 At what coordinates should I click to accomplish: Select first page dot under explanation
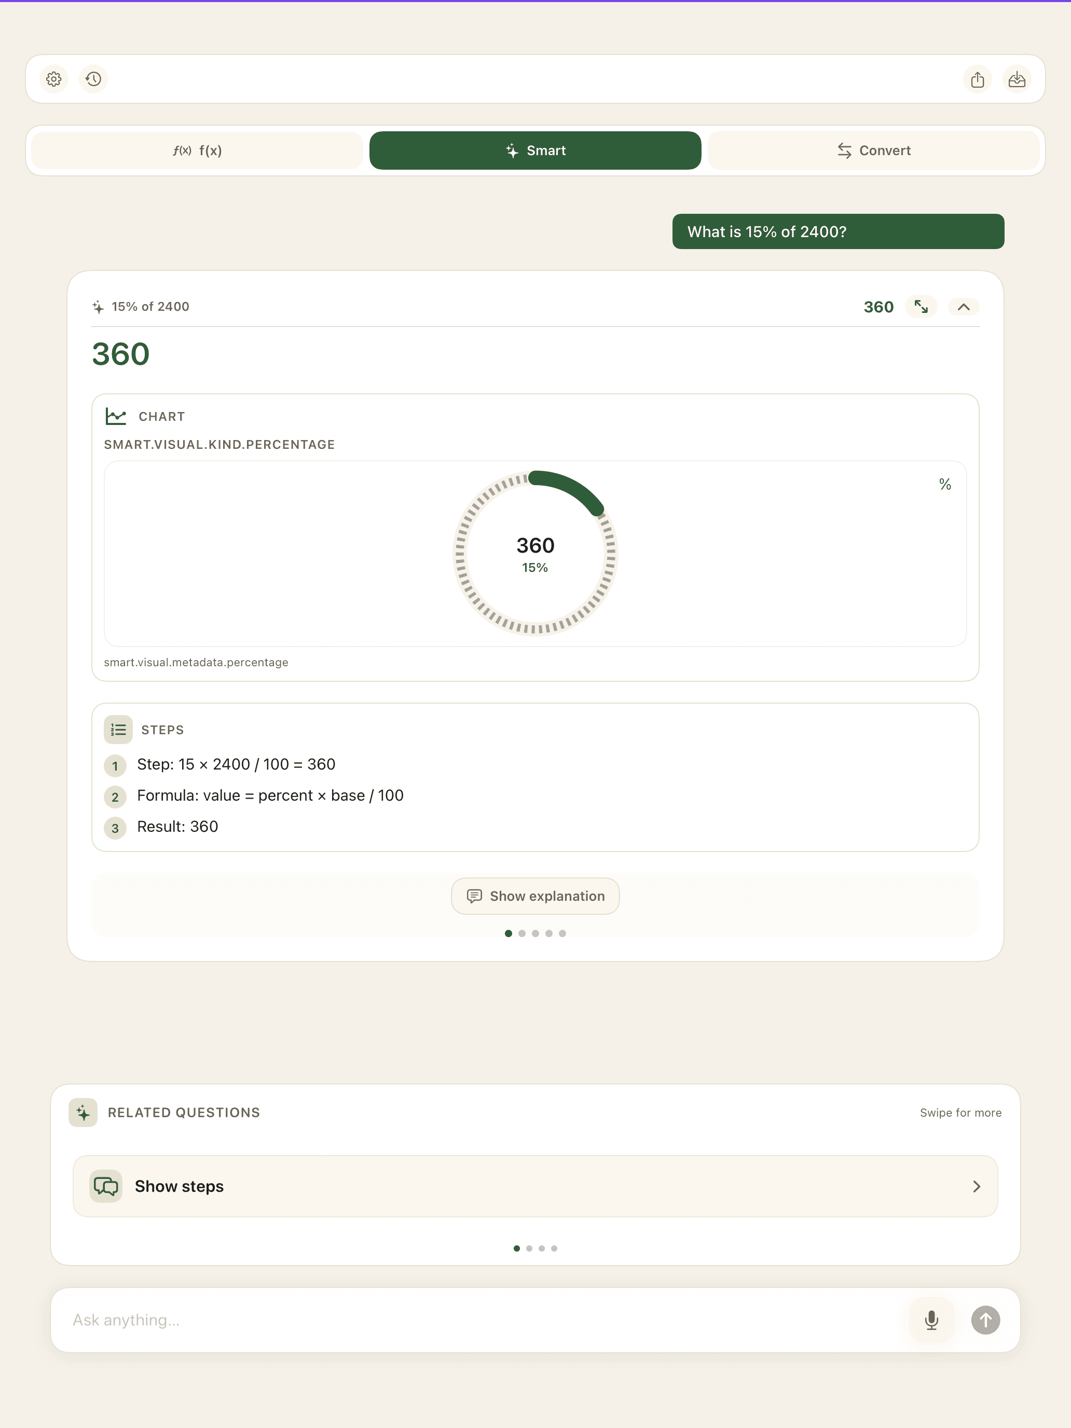coord(509,933)
